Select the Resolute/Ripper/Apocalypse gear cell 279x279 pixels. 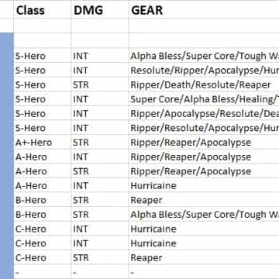tap(204, 71)
